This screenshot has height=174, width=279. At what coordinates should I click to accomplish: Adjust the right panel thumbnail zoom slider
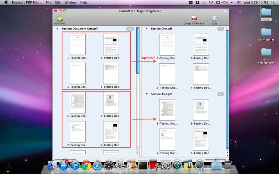(216, 160)
